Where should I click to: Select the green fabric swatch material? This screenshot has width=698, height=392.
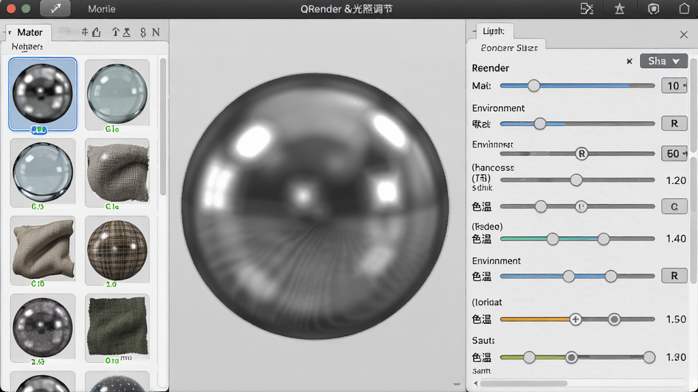click(x=117, y=328)
